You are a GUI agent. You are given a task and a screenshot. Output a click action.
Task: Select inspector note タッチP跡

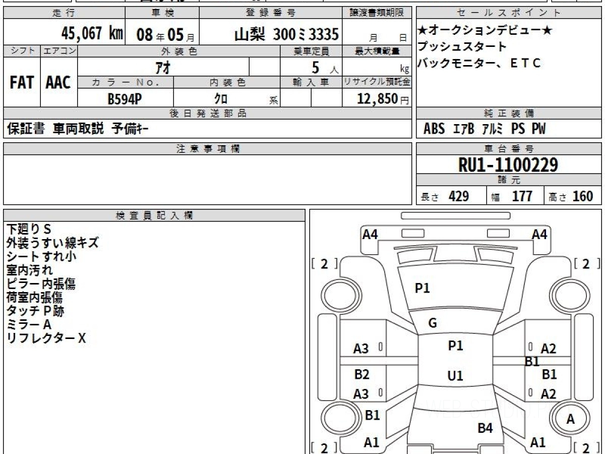tap(35, 311)
